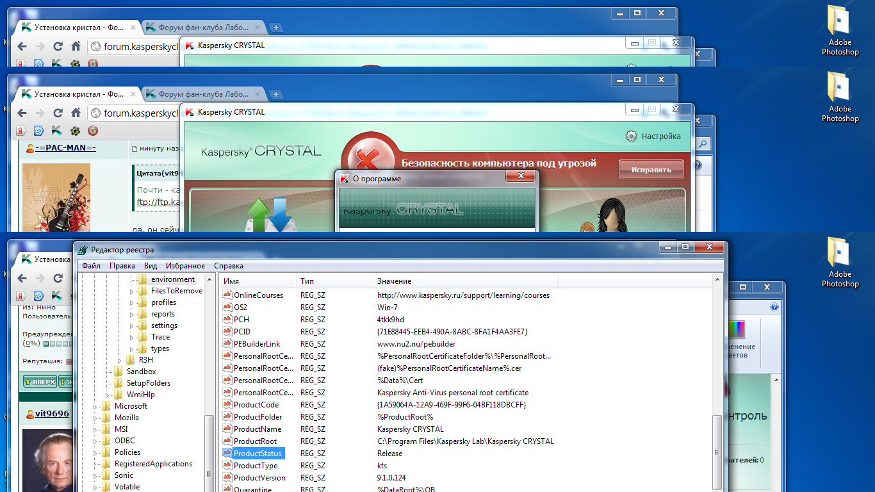875x492 pixels.
Task: Expand the reports registry key
Action: click(132, 314)
